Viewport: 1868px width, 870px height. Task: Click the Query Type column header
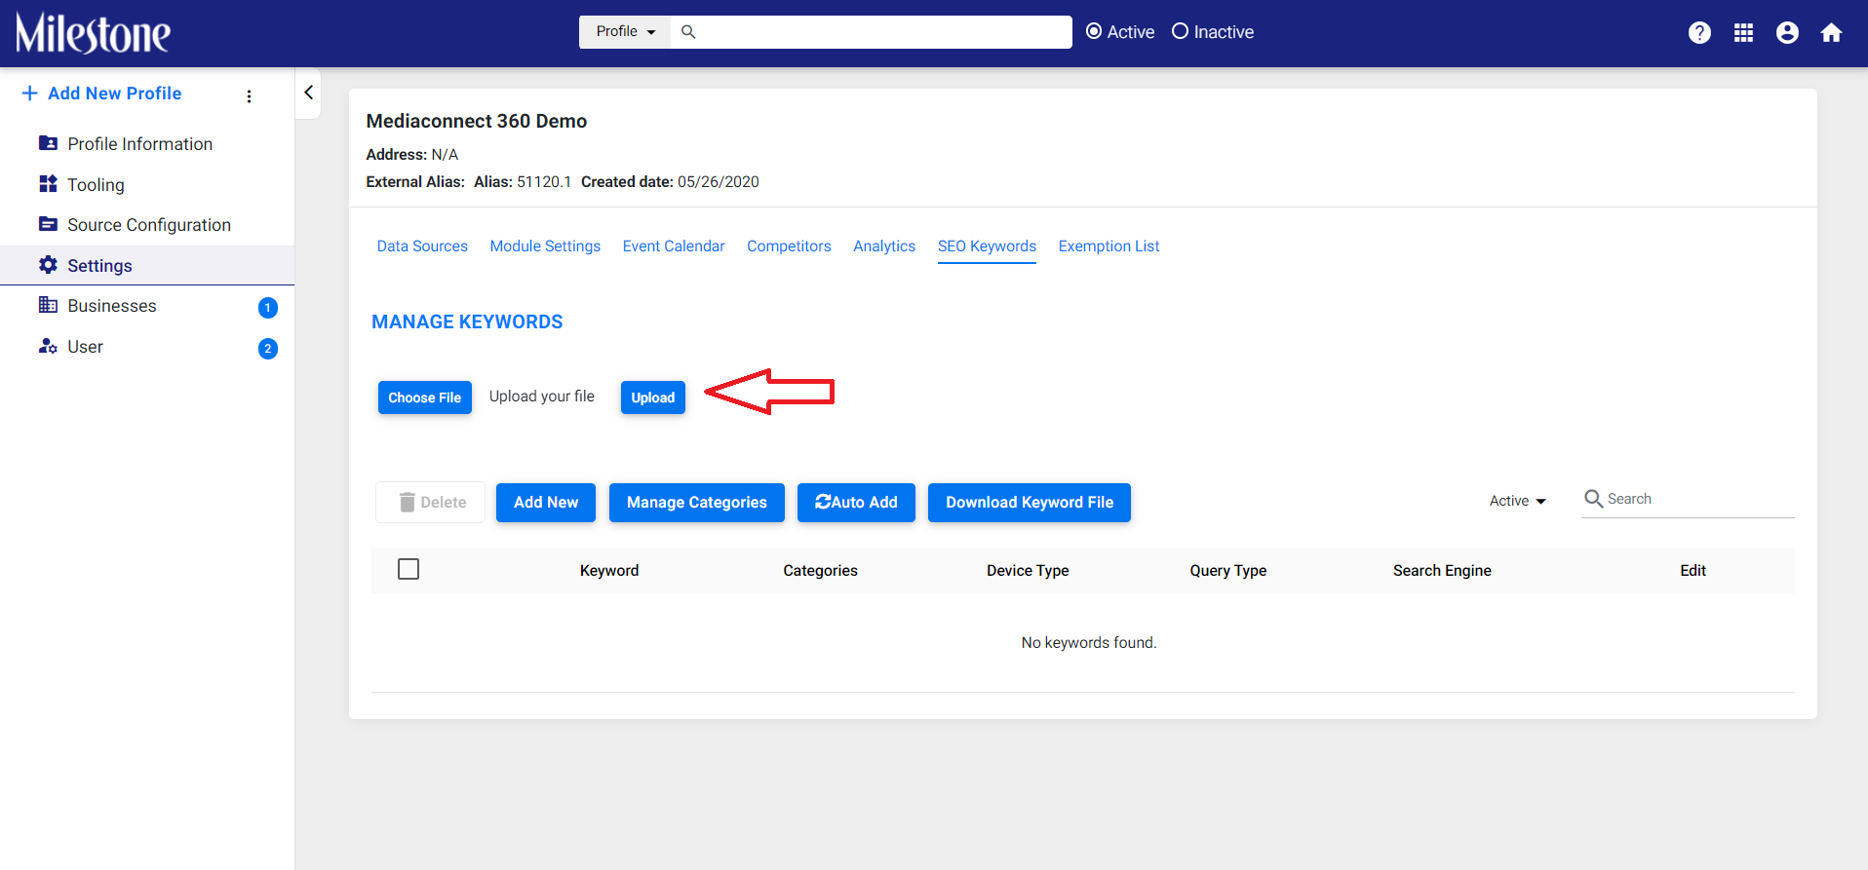(1227, 571)
